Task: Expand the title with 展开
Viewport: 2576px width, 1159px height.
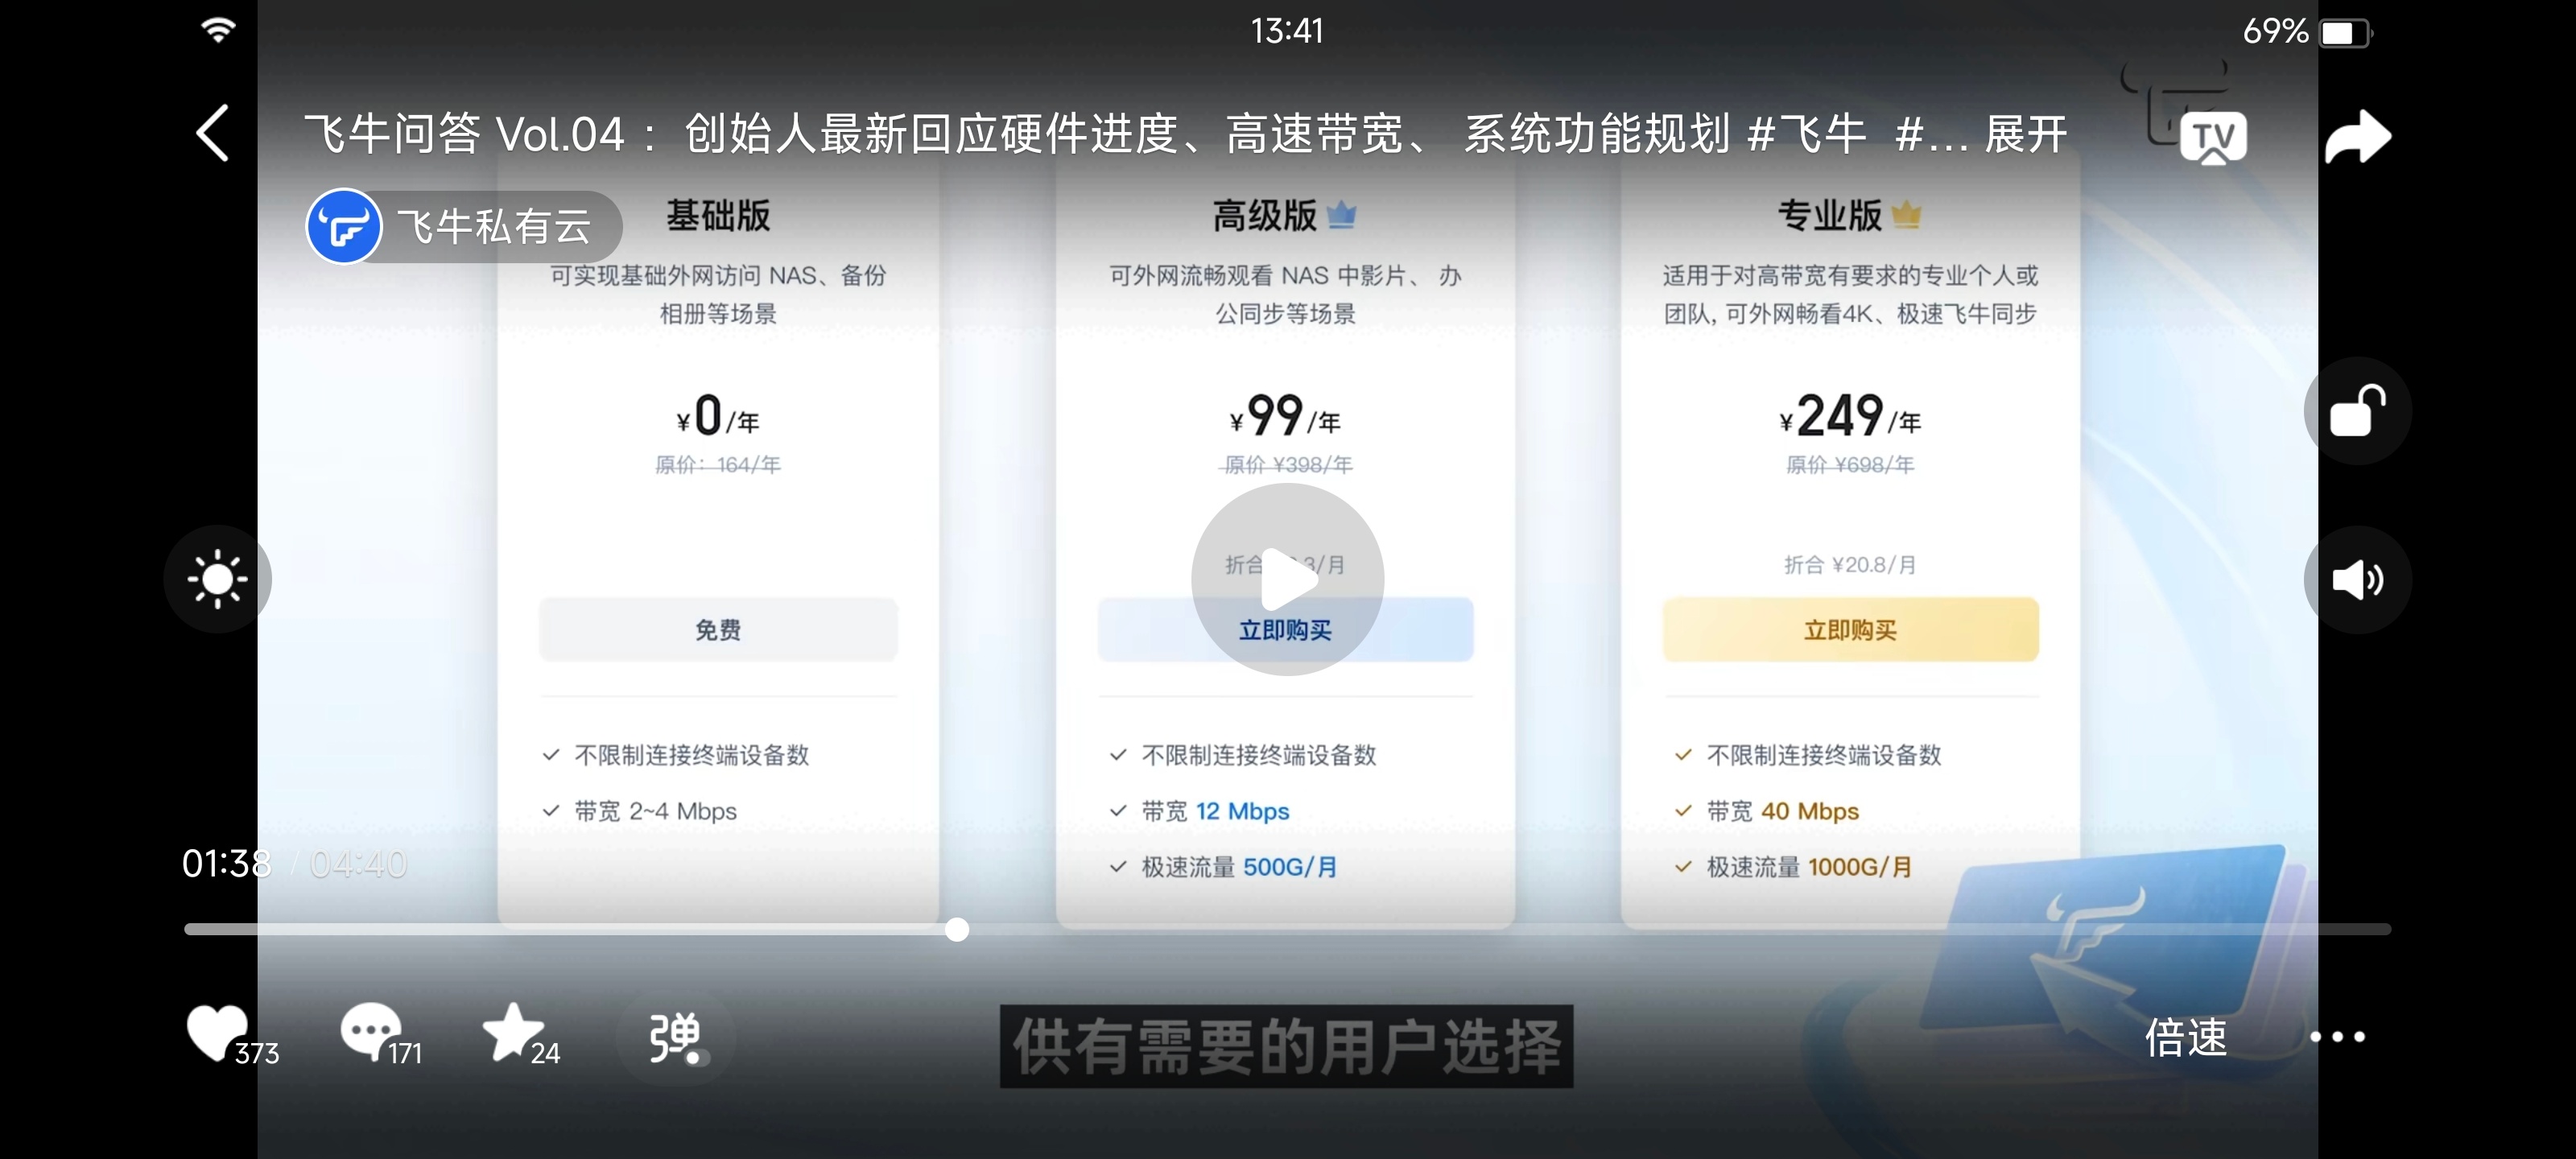Action: (2025, 134)
